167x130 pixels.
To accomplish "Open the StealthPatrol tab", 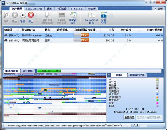I will [x=34, y=9].
